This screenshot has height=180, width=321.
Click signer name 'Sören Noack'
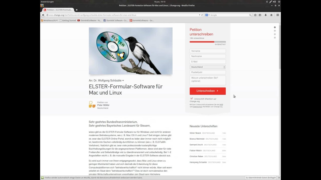click(195, 133)
